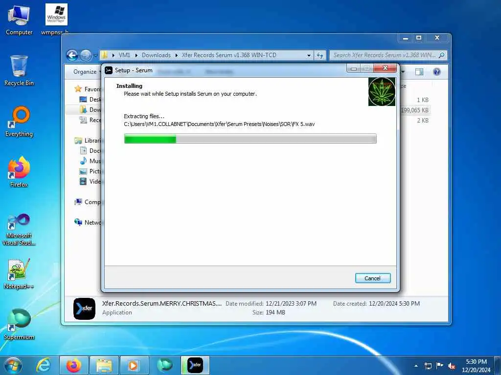Click the cannabis leaf logo in setup wizard
The image size is (501, 375).
click(x=382, y=92)
